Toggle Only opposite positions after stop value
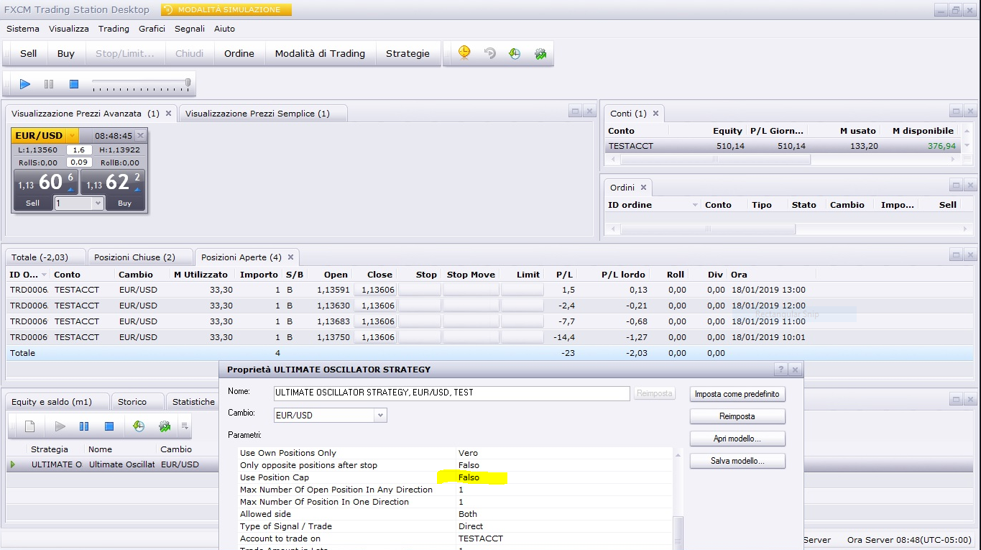 point(469,465)
